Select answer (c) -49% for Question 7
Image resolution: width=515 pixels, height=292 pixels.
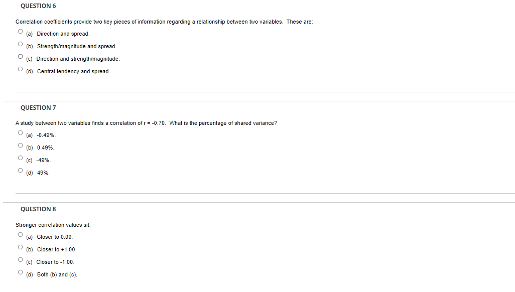click(20, 157)
